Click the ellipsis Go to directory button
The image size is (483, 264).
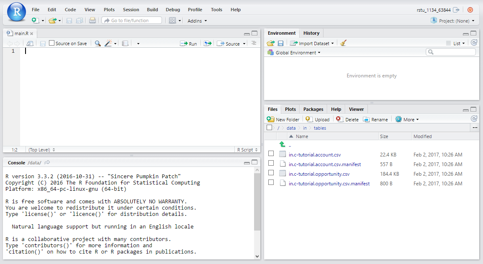[475, 128]
